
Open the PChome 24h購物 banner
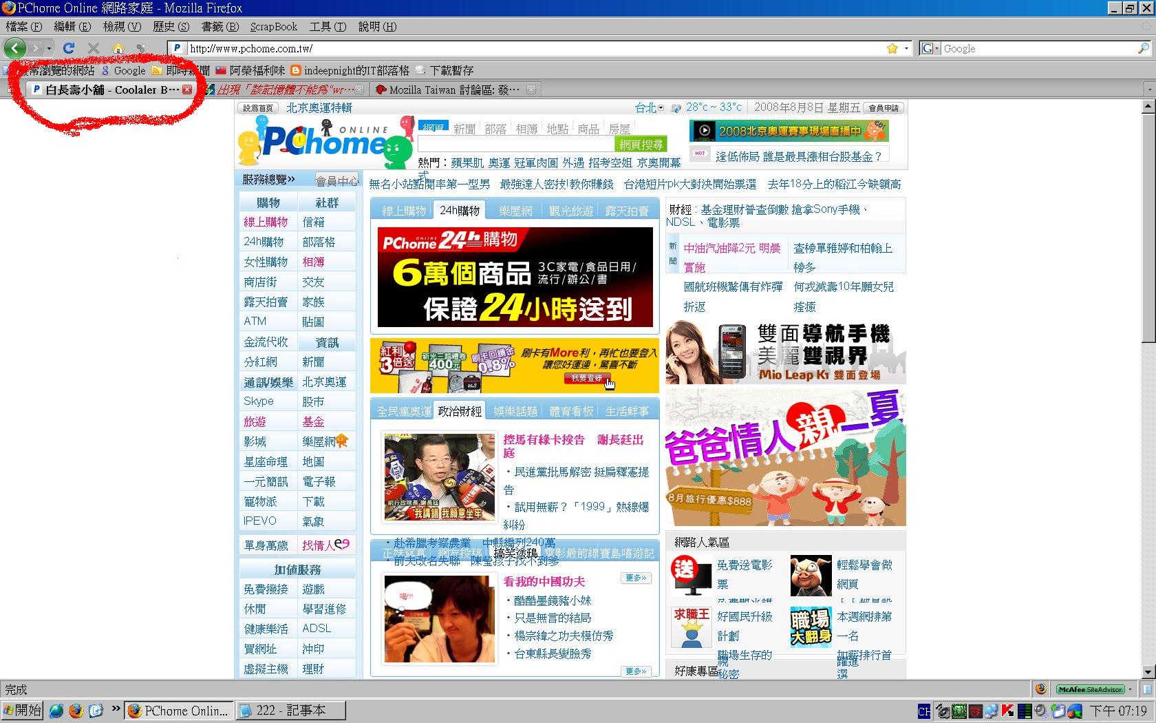515,277
